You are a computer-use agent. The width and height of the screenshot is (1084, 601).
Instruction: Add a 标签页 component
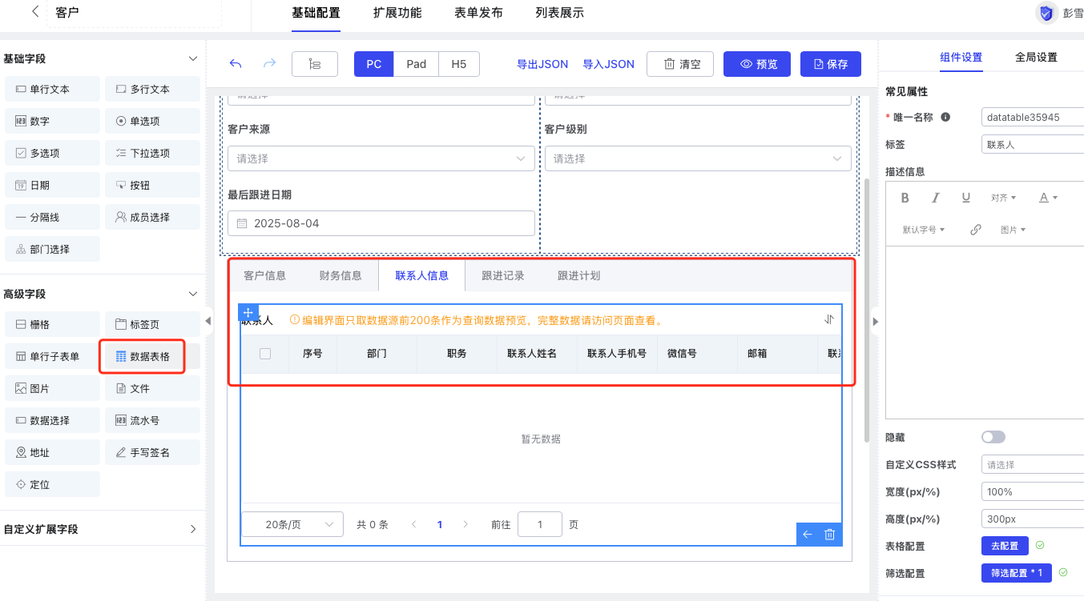[x=152, y=324]
